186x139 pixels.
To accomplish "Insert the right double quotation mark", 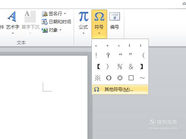I will (130, 55).
